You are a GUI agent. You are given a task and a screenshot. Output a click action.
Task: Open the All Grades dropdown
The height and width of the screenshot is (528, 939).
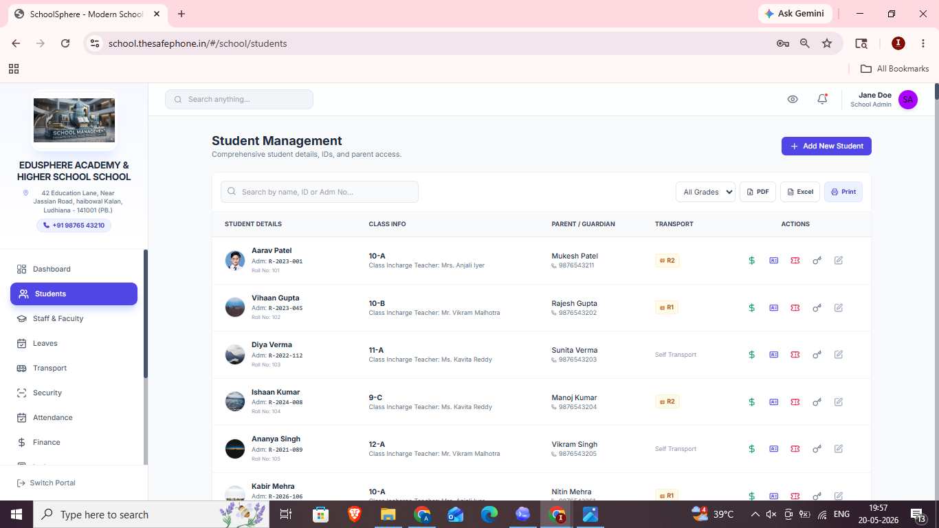pos(705,192)
